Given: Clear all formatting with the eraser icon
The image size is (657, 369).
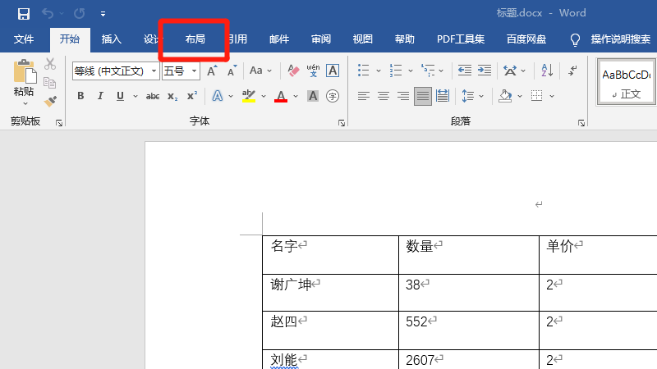Looking at the screenshot, I should [293, 71].
